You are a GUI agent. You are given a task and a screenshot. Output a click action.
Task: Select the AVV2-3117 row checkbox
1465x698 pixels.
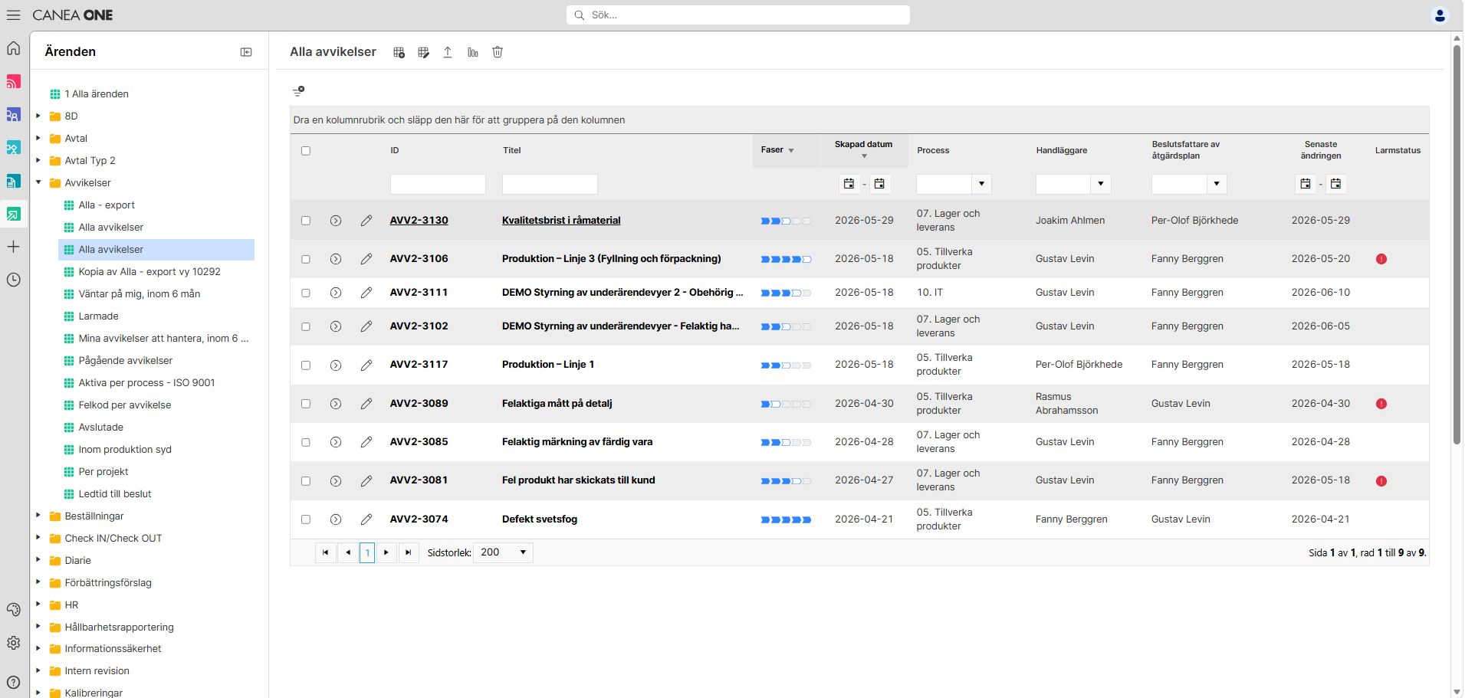point(306,365)
